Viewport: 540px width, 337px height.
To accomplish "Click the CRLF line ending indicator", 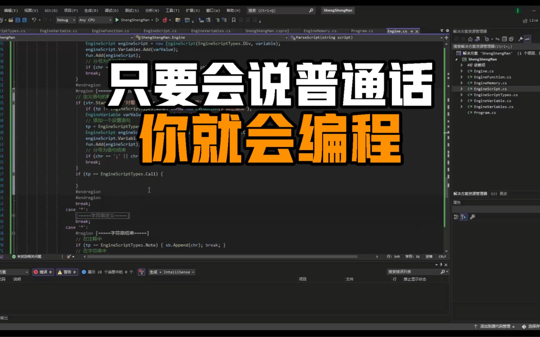I will point(442,256).
